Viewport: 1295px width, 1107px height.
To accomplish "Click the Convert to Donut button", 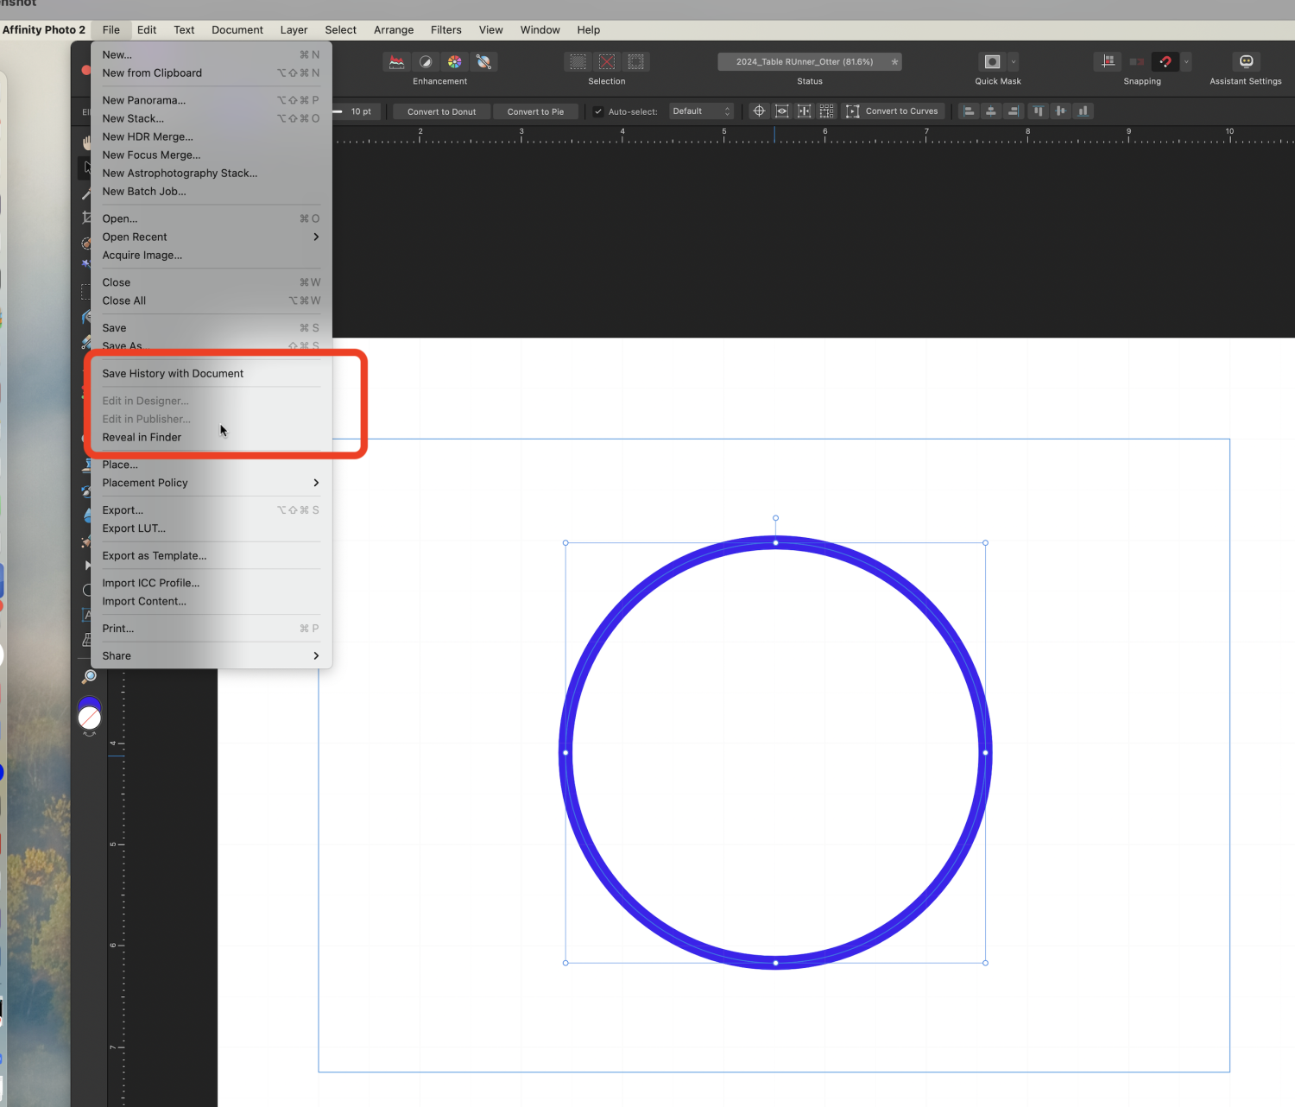I will [441, 111].
